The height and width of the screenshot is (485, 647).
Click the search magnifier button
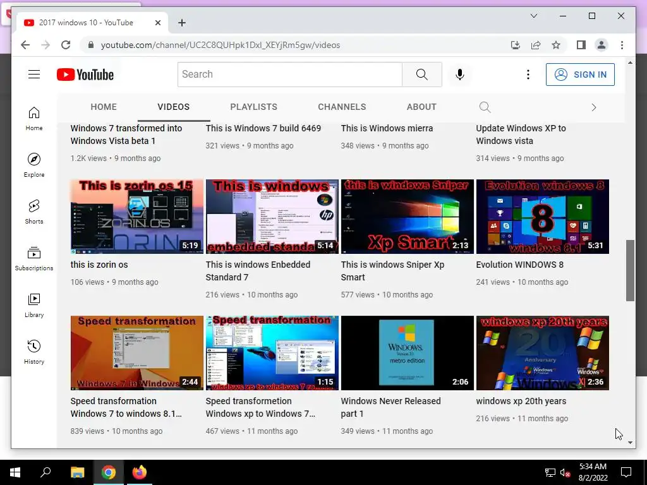pyautogui.click(x=421, y=75)
